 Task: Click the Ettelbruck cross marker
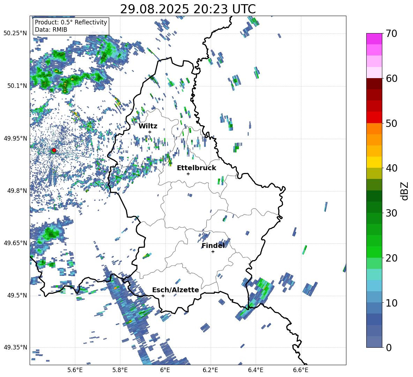[x=188, y=174]
